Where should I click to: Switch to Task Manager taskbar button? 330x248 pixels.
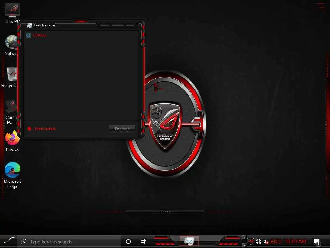(189, 241)
